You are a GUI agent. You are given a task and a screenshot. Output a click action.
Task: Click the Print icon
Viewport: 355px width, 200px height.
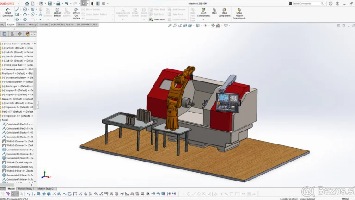(58, 3)
